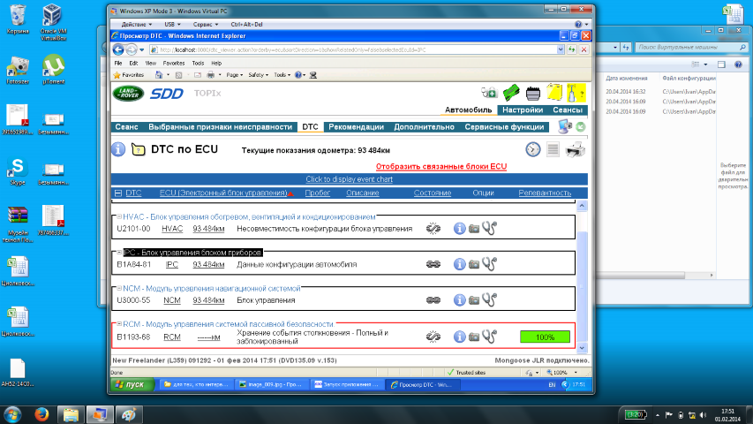Collapse the RCM group
753x424 pixels.
point(119,324)
